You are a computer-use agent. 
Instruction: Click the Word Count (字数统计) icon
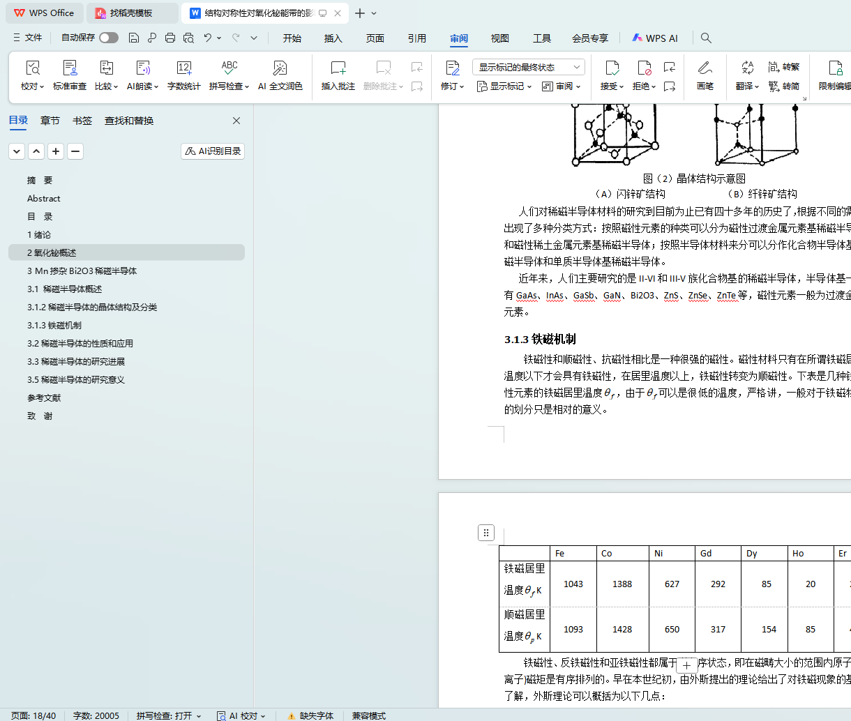point(184,68)
